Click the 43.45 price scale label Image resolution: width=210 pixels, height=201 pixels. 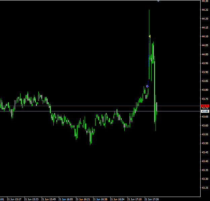point(205,152)
